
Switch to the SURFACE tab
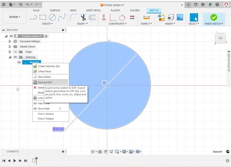pos(55,10)
